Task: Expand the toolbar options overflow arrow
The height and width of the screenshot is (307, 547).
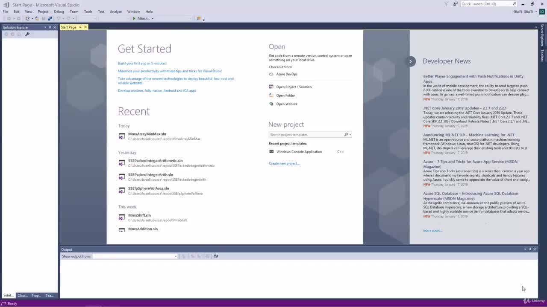Action: [203, 19]
